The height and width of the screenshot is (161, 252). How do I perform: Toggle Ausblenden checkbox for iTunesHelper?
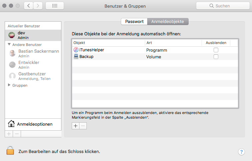[216, 50]
